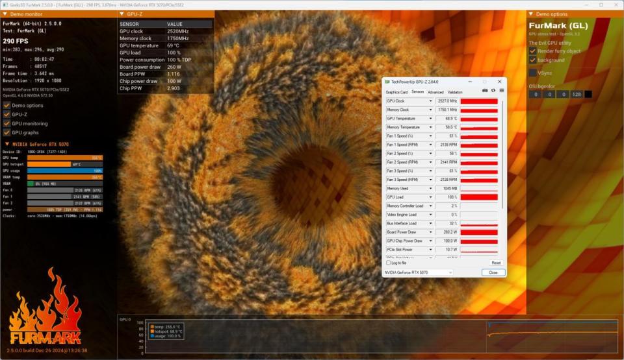Viewport: 624px width, 360px height.
Task: Open the NVIDIA GeForce RTX 5070 GPU selector
Action: (418, 272)
